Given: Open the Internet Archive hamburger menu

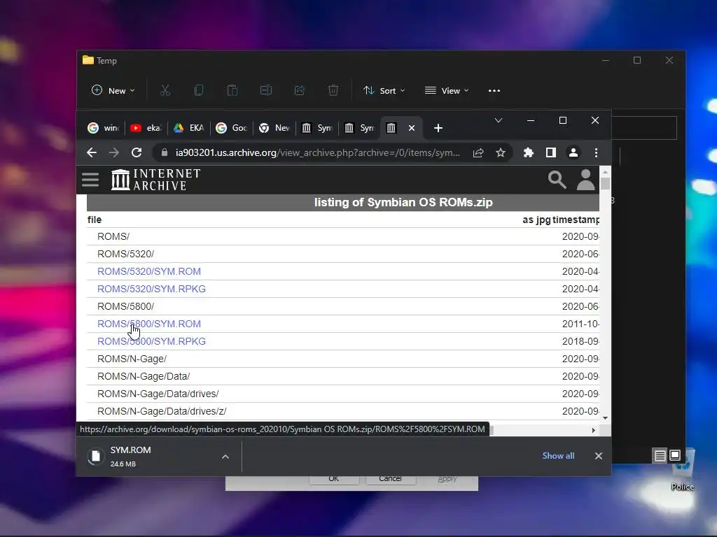Looking at the screenshot, I should tap(90, 180).
